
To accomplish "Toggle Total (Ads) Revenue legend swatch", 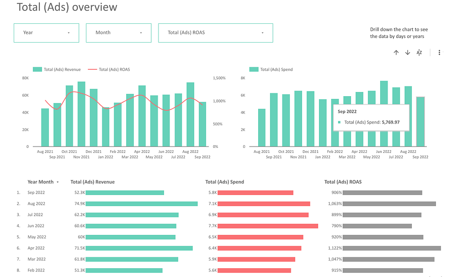I will (37, 70).
